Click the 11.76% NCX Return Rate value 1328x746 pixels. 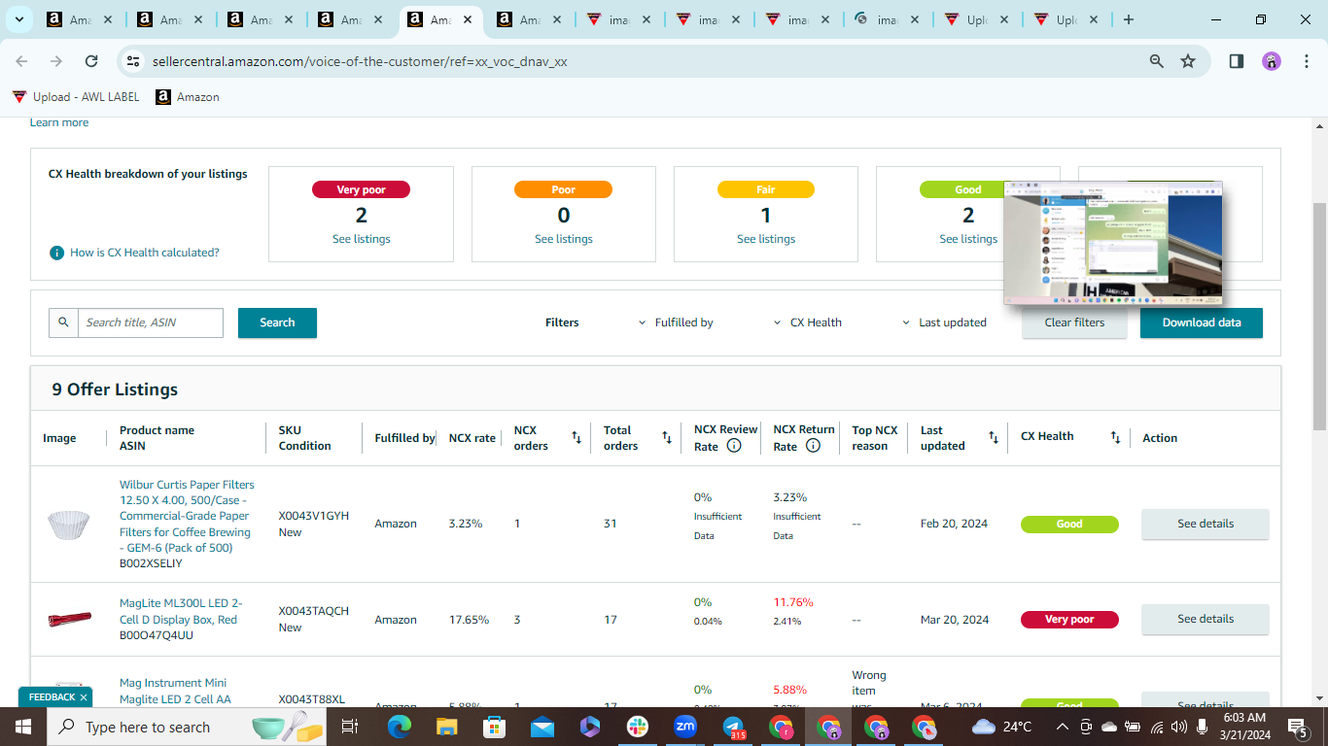(793, 602)
